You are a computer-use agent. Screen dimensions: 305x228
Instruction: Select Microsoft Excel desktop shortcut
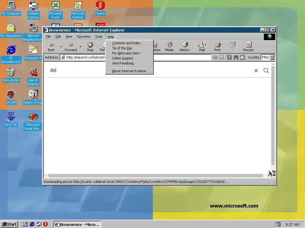point(55,10)
